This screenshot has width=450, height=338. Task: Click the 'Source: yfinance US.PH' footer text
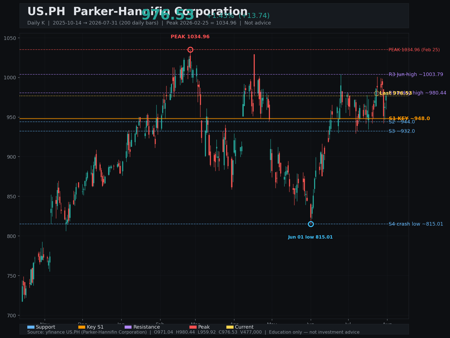(54, 332)
